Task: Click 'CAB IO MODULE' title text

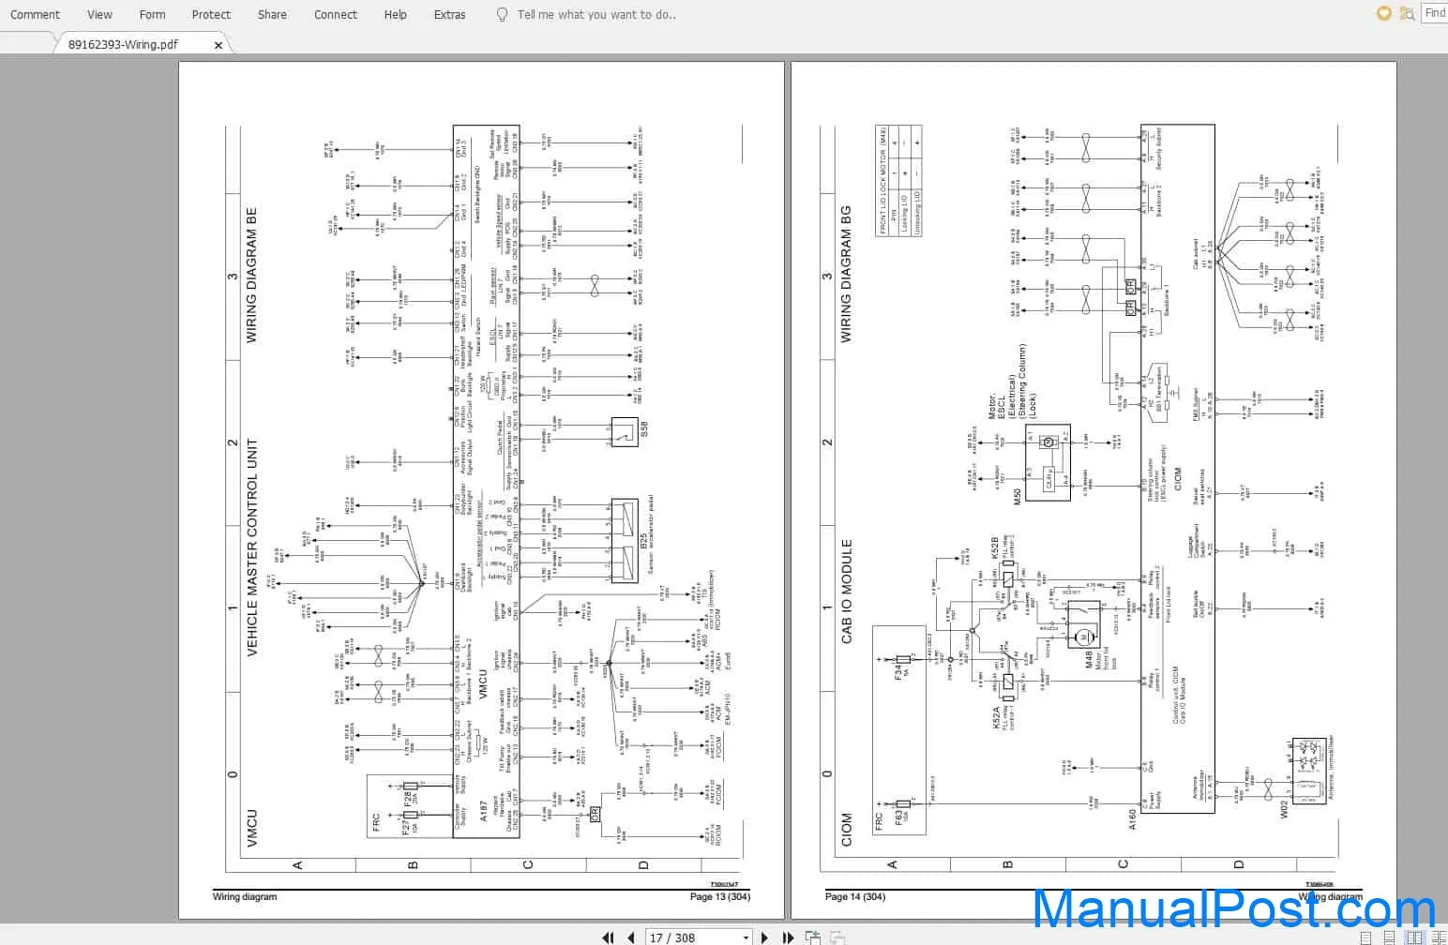Action: click(847, 591)
